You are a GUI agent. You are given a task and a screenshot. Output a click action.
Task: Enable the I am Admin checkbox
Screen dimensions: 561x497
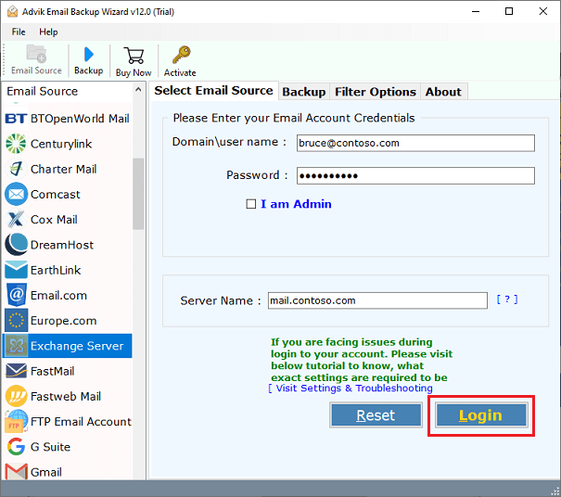click(251, 204)
